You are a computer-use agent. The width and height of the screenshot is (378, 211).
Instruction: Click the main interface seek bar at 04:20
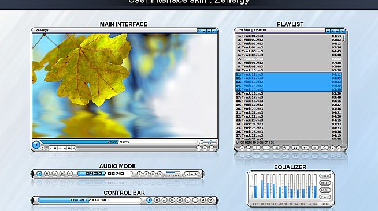click(118, 142)
